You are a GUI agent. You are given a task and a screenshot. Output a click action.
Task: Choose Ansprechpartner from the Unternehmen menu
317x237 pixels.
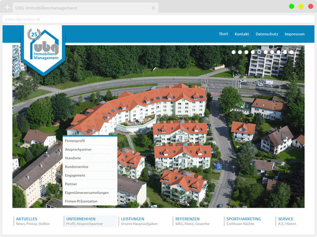[78, 149]
